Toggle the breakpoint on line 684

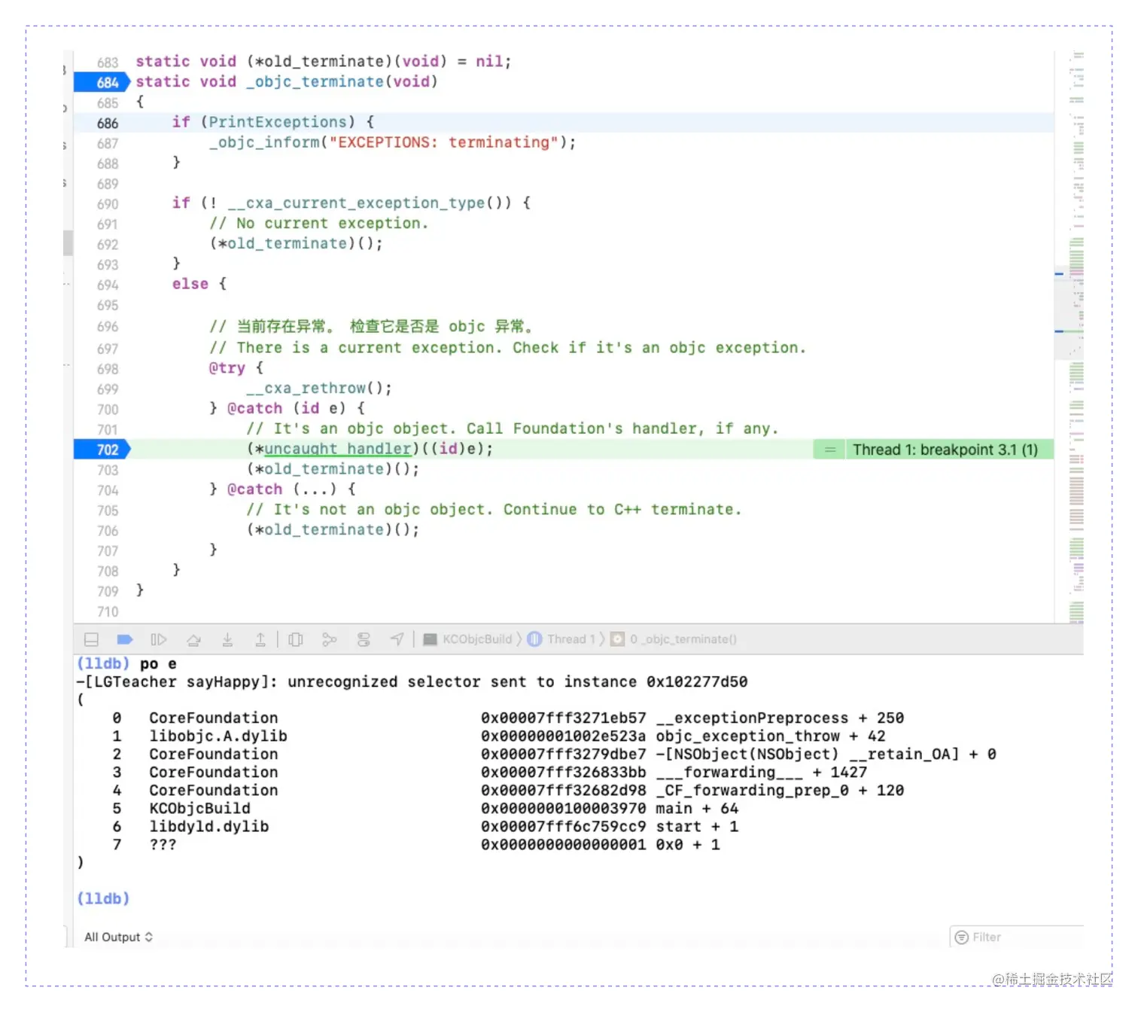(x=102, y=82)
